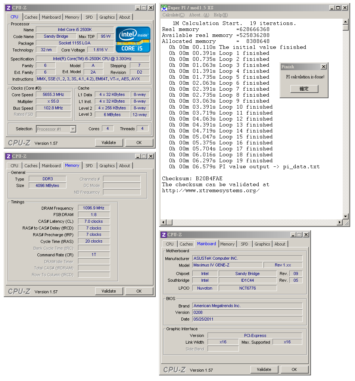Click the BIOS version value 0208

(247, 312)
